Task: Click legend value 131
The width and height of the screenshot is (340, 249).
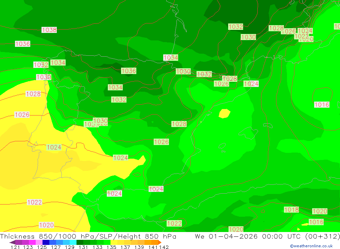Action: [83, 247]
